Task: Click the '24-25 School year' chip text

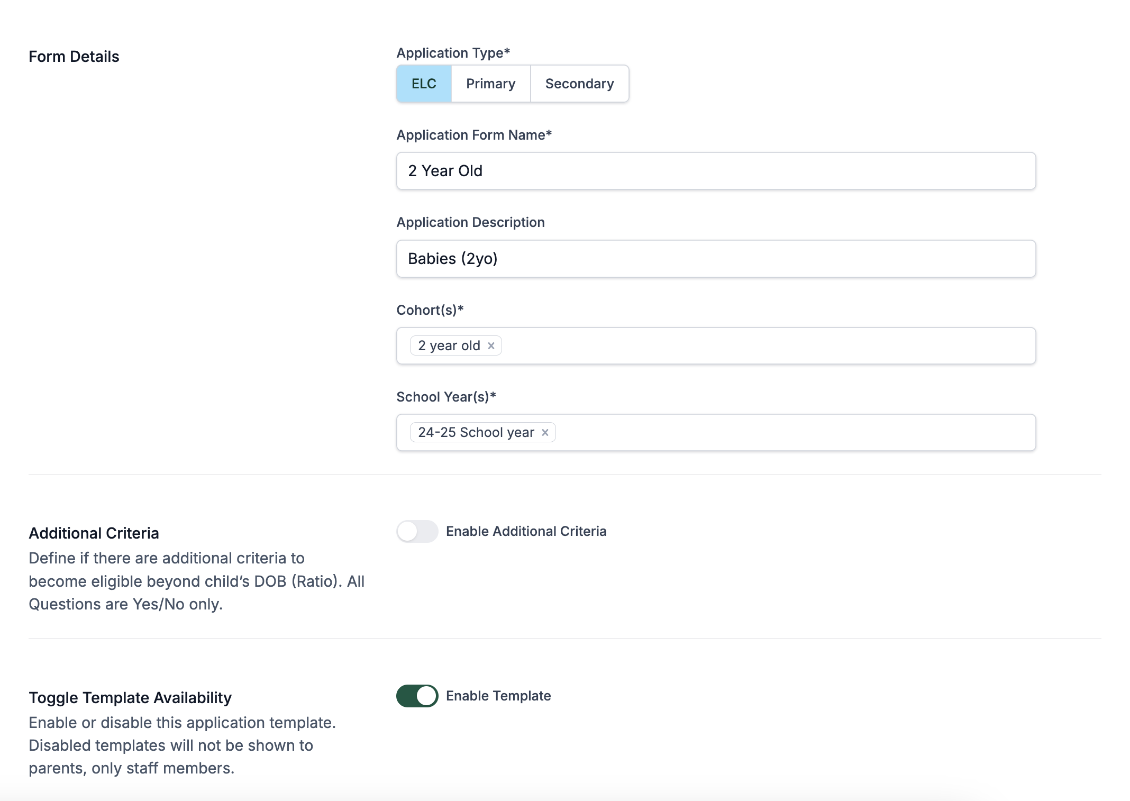Action: coord(476,432)
